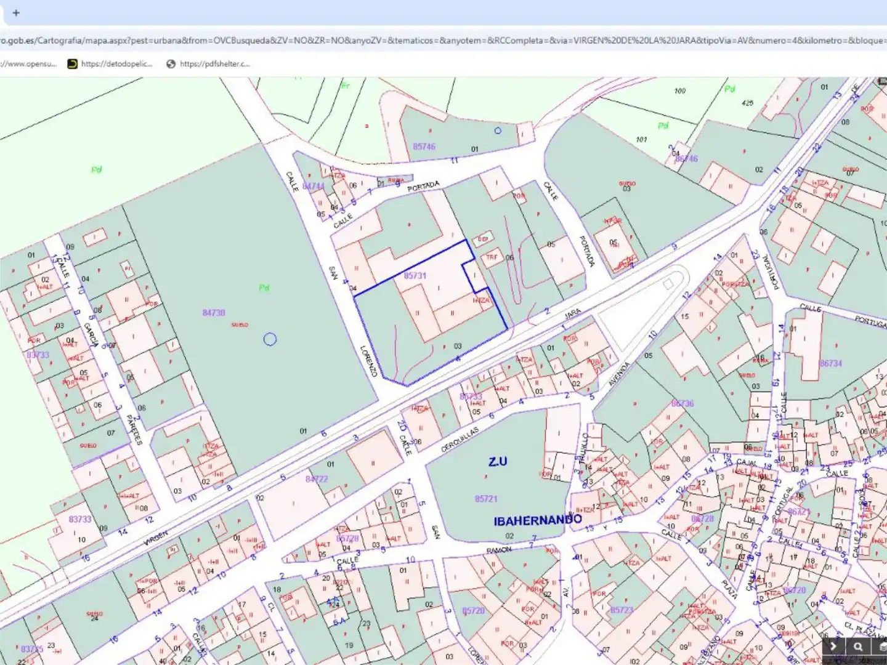Open the map search magnifier tool
This screenshot has height=665, width=887.
click(x=858, y=646)
